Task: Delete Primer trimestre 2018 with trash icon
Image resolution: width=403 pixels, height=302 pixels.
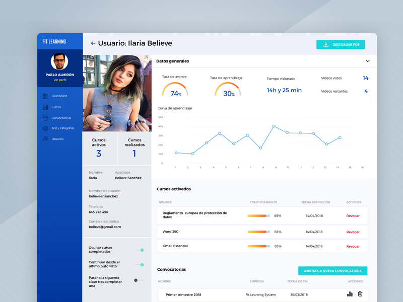Action: tap(360, 293)
